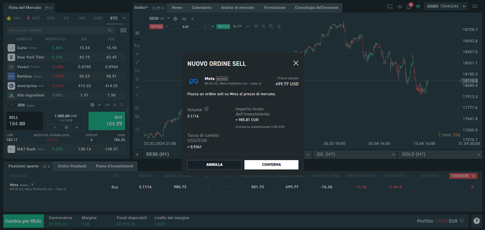Click the IBM BUY 184.29 button

click(x=107, y=121)
